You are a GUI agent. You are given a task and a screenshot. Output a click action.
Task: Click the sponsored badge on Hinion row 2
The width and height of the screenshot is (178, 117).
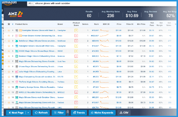[x=20, y=36]
